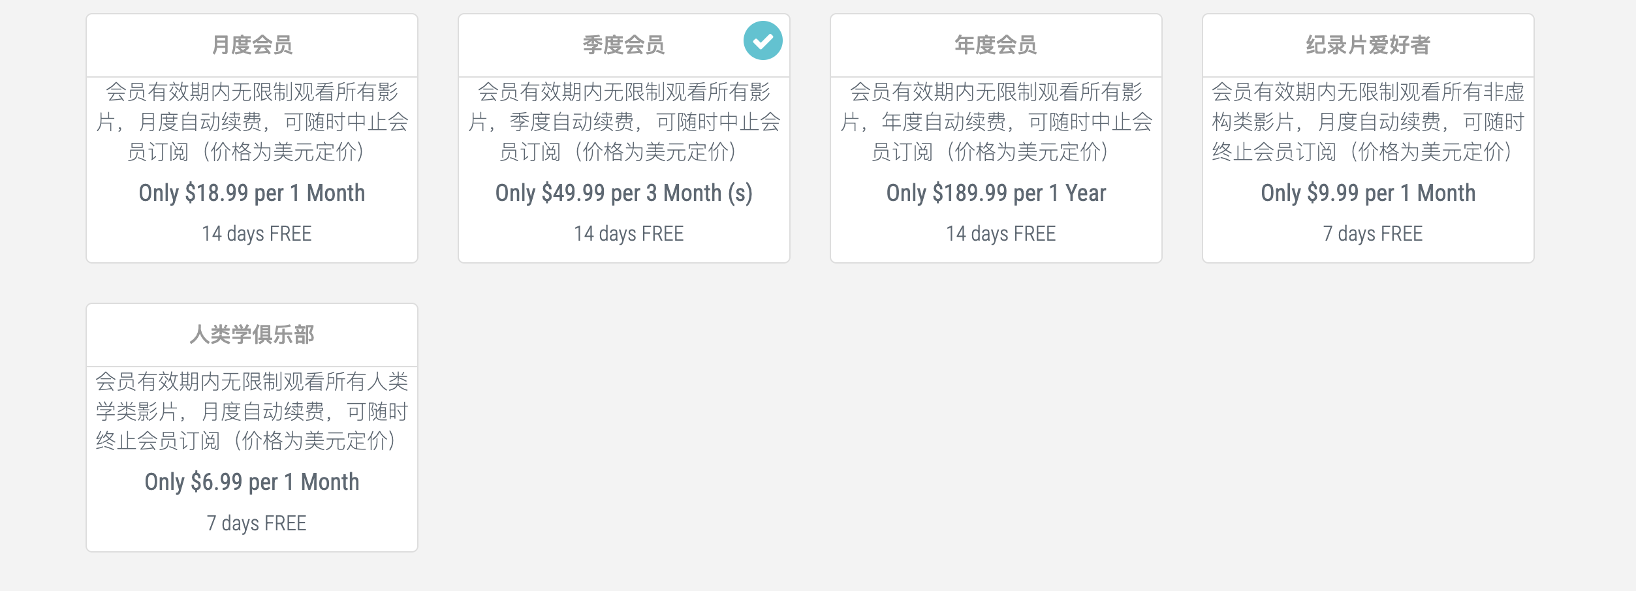Screen dimensions: 1636x591
Task: Click '14 days FREE' under 月度会员
Action: [x=255, y=234]
